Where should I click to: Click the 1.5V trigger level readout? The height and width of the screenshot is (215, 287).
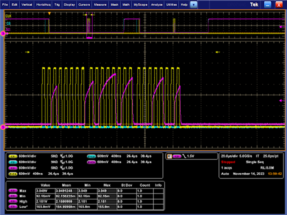191,156
